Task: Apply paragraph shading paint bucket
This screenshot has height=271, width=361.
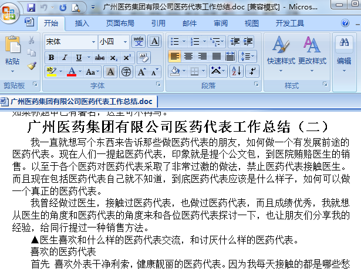Action: click(x=175, y=71)
